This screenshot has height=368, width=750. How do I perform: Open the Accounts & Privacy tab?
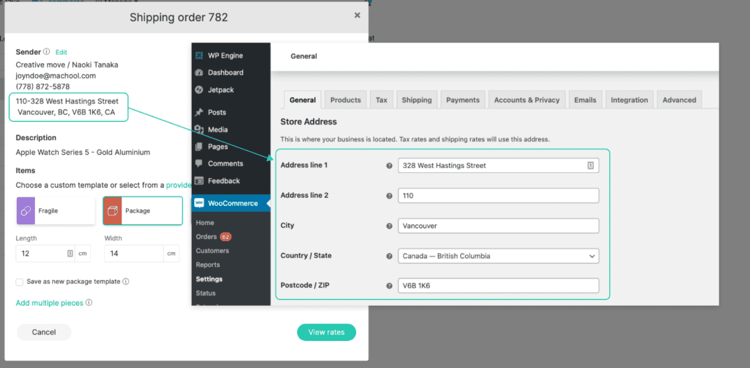click(x=527, y=100)
